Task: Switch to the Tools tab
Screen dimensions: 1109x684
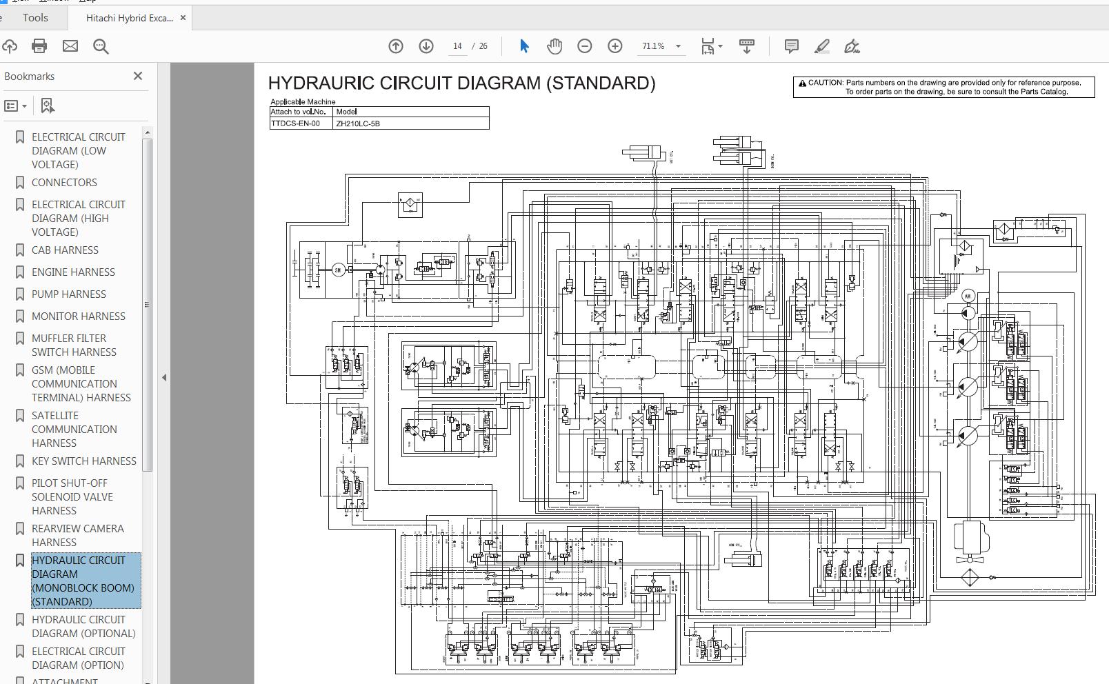Action: [34, 18]
